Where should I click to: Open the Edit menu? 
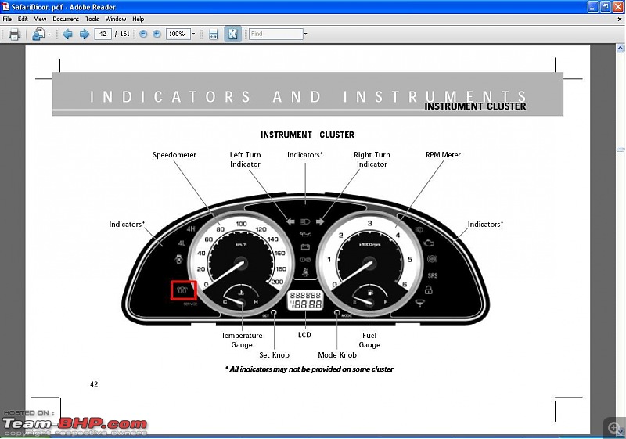pos(23,19)
